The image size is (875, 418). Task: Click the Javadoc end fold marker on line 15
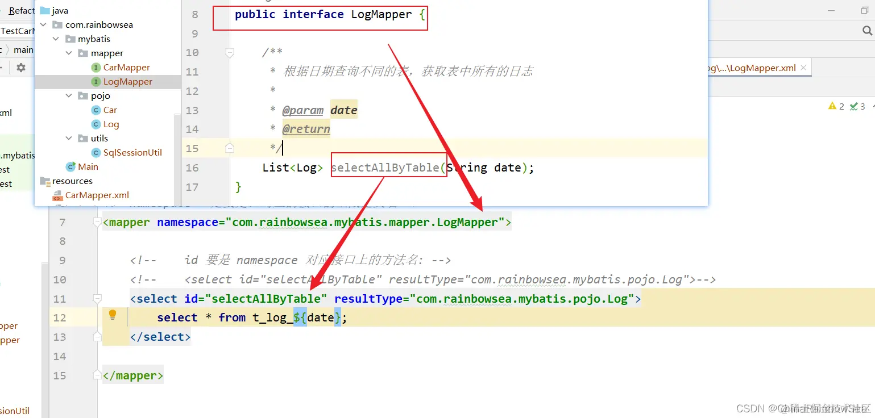click(x=230, y=148)
